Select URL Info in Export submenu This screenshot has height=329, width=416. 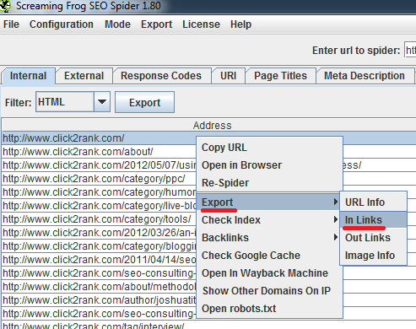tap(373, 202)
